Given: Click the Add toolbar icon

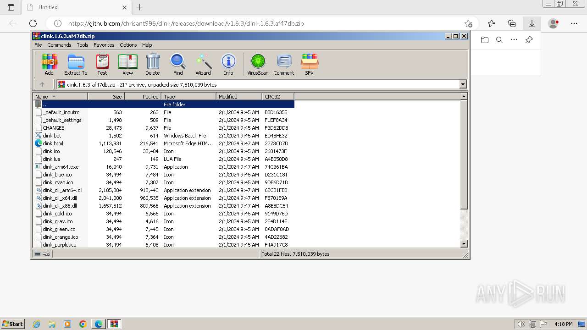Looking at the screenshot, I should coord(49,65).
